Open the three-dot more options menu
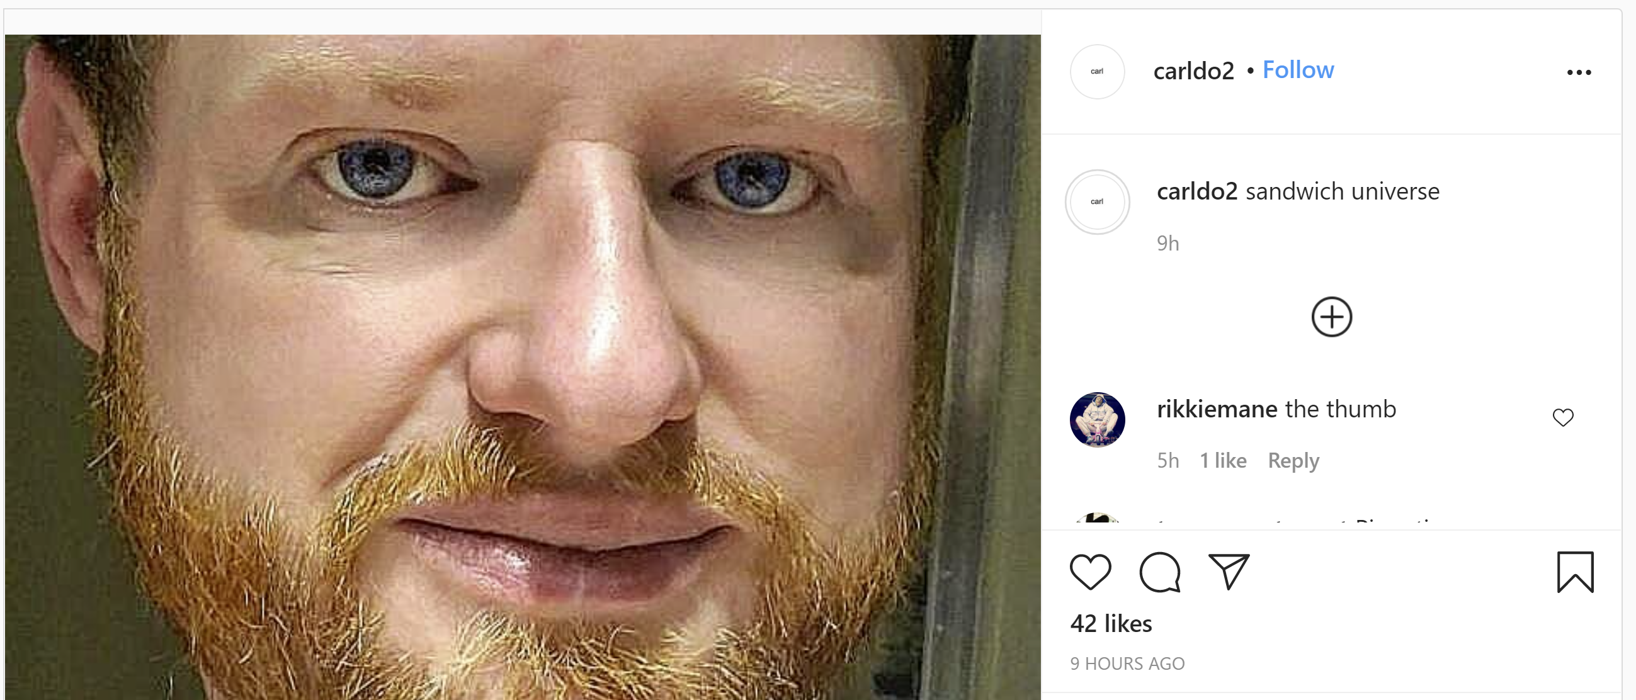The image size is (1636, 700). point(1579,72)
